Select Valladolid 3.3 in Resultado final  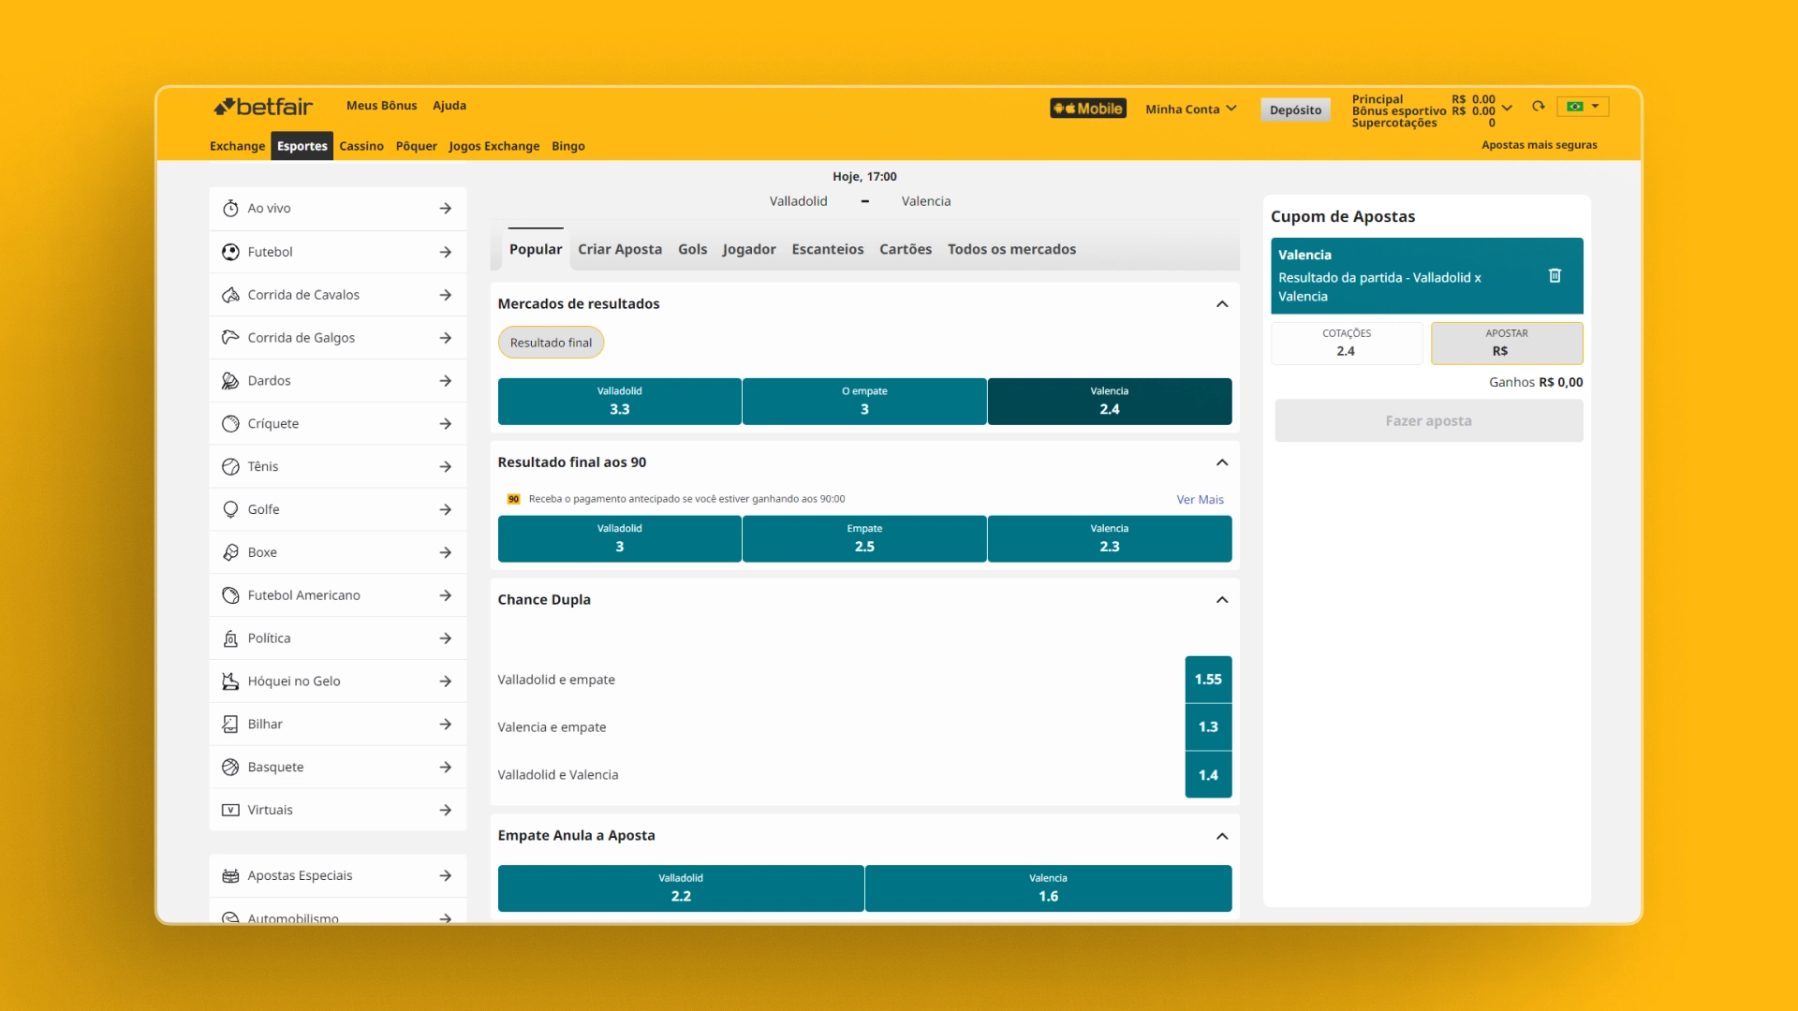(x=620, y=402)
